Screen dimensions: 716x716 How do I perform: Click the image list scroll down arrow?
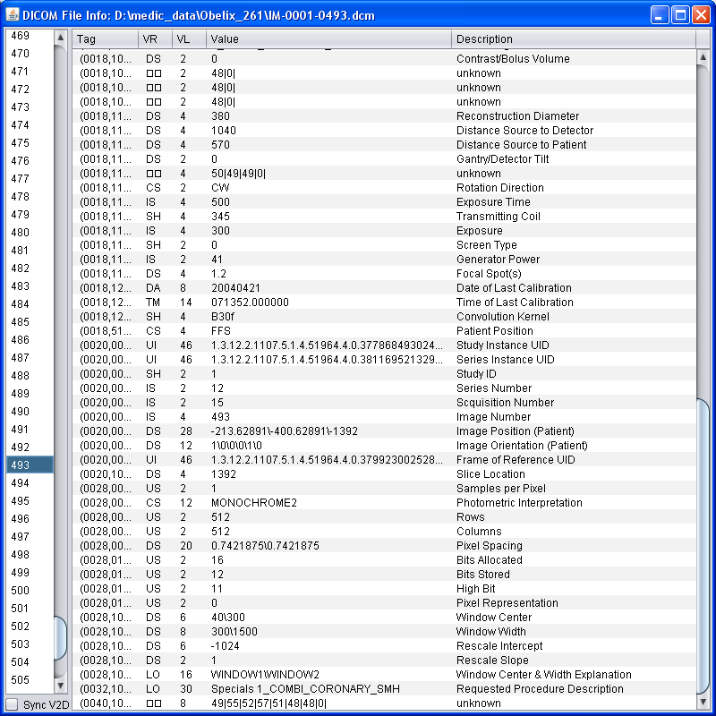tap(61, 686)
